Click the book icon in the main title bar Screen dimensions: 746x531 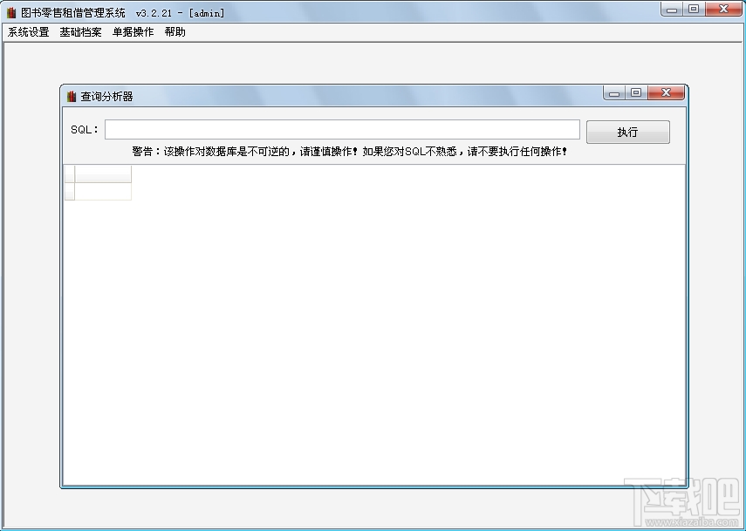tap(12, 11)
